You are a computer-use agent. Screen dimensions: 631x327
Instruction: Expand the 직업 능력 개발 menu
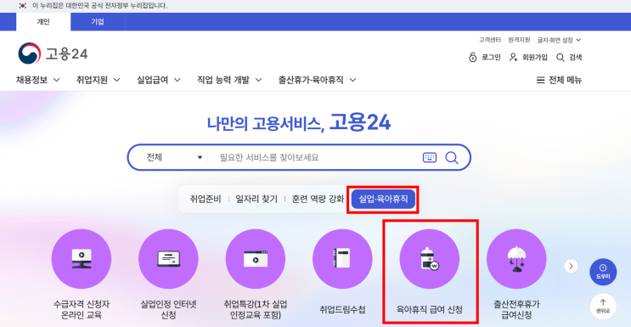click(x=229, y=80)
